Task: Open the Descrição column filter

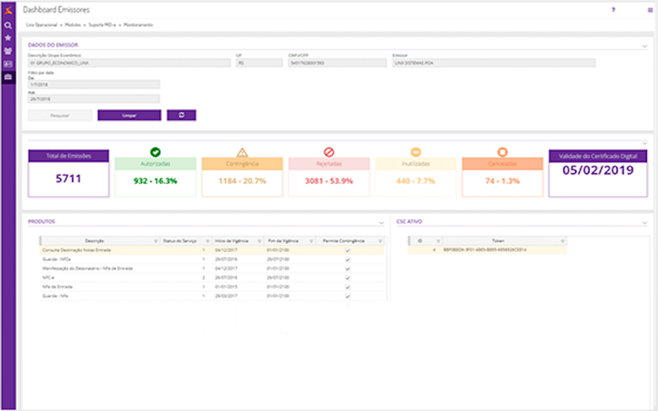Action: point(156,241)
